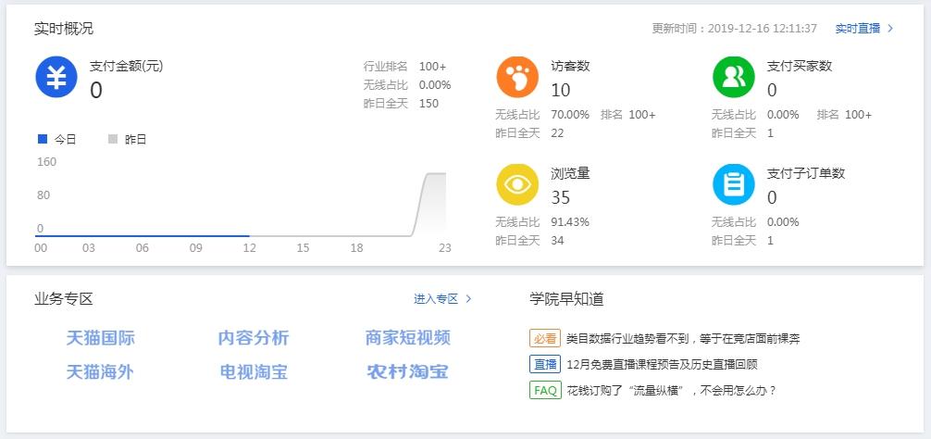This screenshot has height=439, width=931.
Task: Open the 天猫国际 business zone
Action: (x=100, y=338)
